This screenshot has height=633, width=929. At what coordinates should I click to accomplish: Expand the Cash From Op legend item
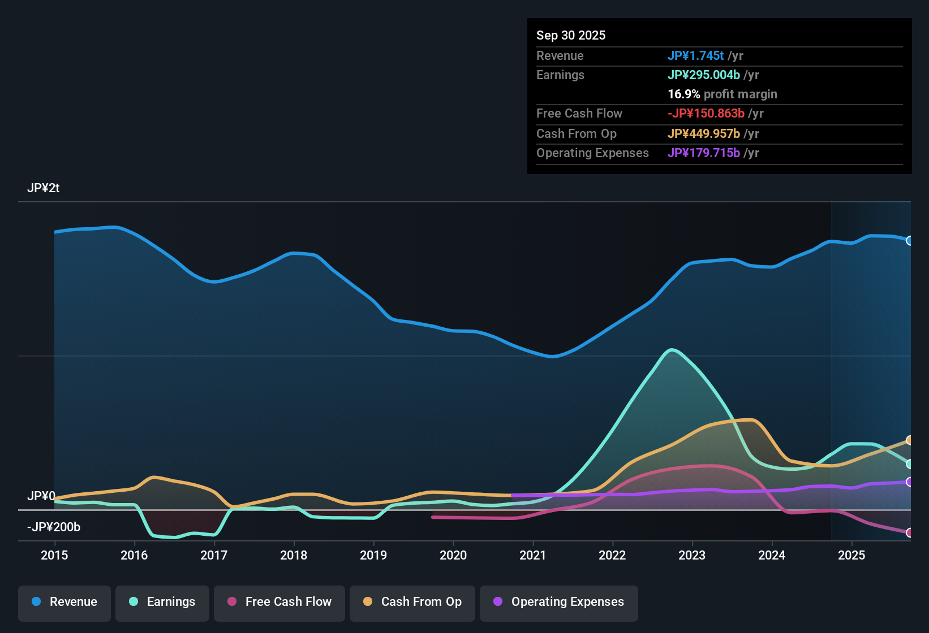click(412, 602)
